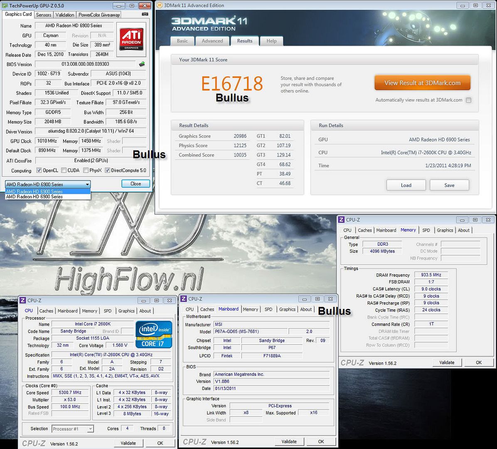Click OK in the CPU-Z CPU window
The height and width of the screenshot is (449, 497).
tap(160, 443)
